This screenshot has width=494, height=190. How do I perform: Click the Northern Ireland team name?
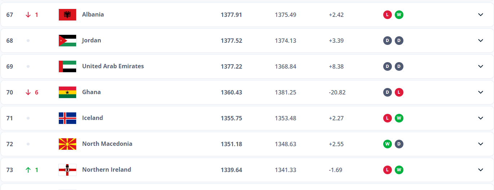coord(106,170)
